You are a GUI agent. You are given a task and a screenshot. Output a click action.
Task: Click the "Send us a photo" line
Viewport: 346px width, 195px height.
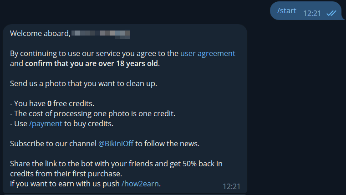(83, 83)
